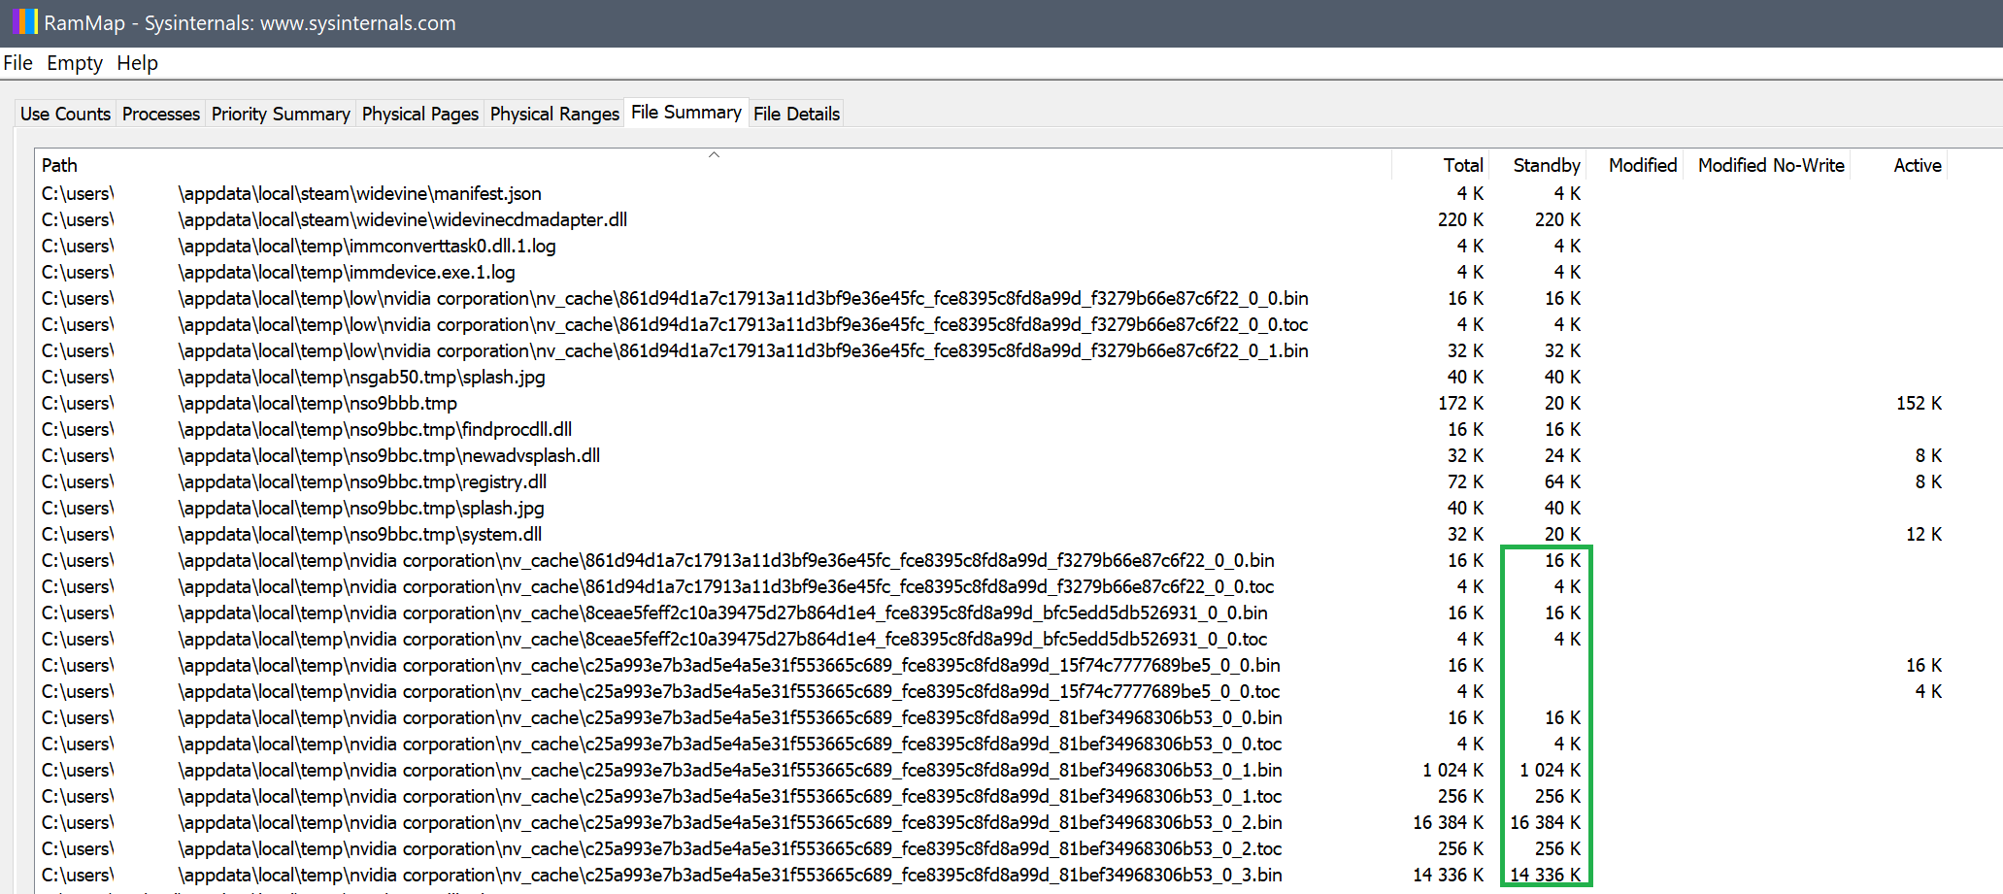This screenshot has width=2003, height=894.
Task: Select the 81bef34968306b53_0_2.bin path
Action: pos(662,822)
